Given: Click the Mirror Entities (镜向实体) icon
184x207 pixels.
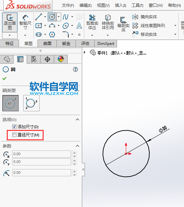Looking at the screenshot, I should click(135, 17).
